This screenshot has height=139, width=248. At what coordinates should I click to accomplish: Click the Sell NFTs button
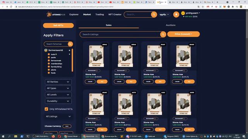(59, 25)
